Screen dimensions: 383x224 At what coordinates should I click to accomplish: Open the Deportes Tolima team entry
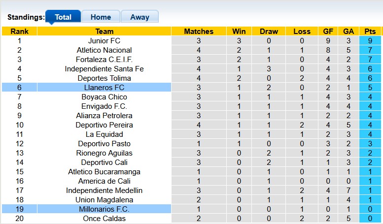tap(104, 78)
